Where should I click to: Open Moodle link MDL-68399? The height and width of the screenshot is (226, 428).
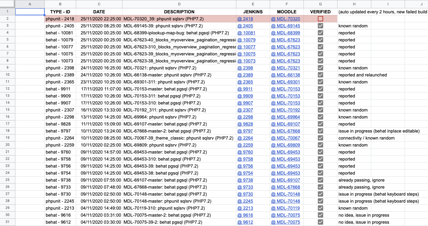point(285,33)
